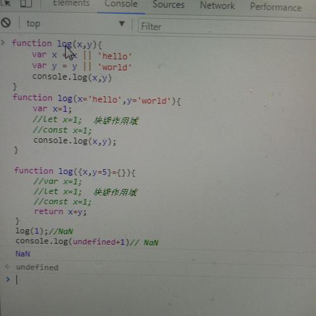316x316 pixels.
Task: Open the Sources tab
Action: point(169,4)
